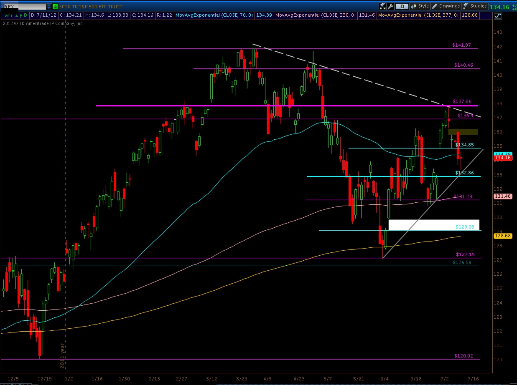Click the SPY symbol input field
This screenshot has width=517, height=385.
coord(24,7)
